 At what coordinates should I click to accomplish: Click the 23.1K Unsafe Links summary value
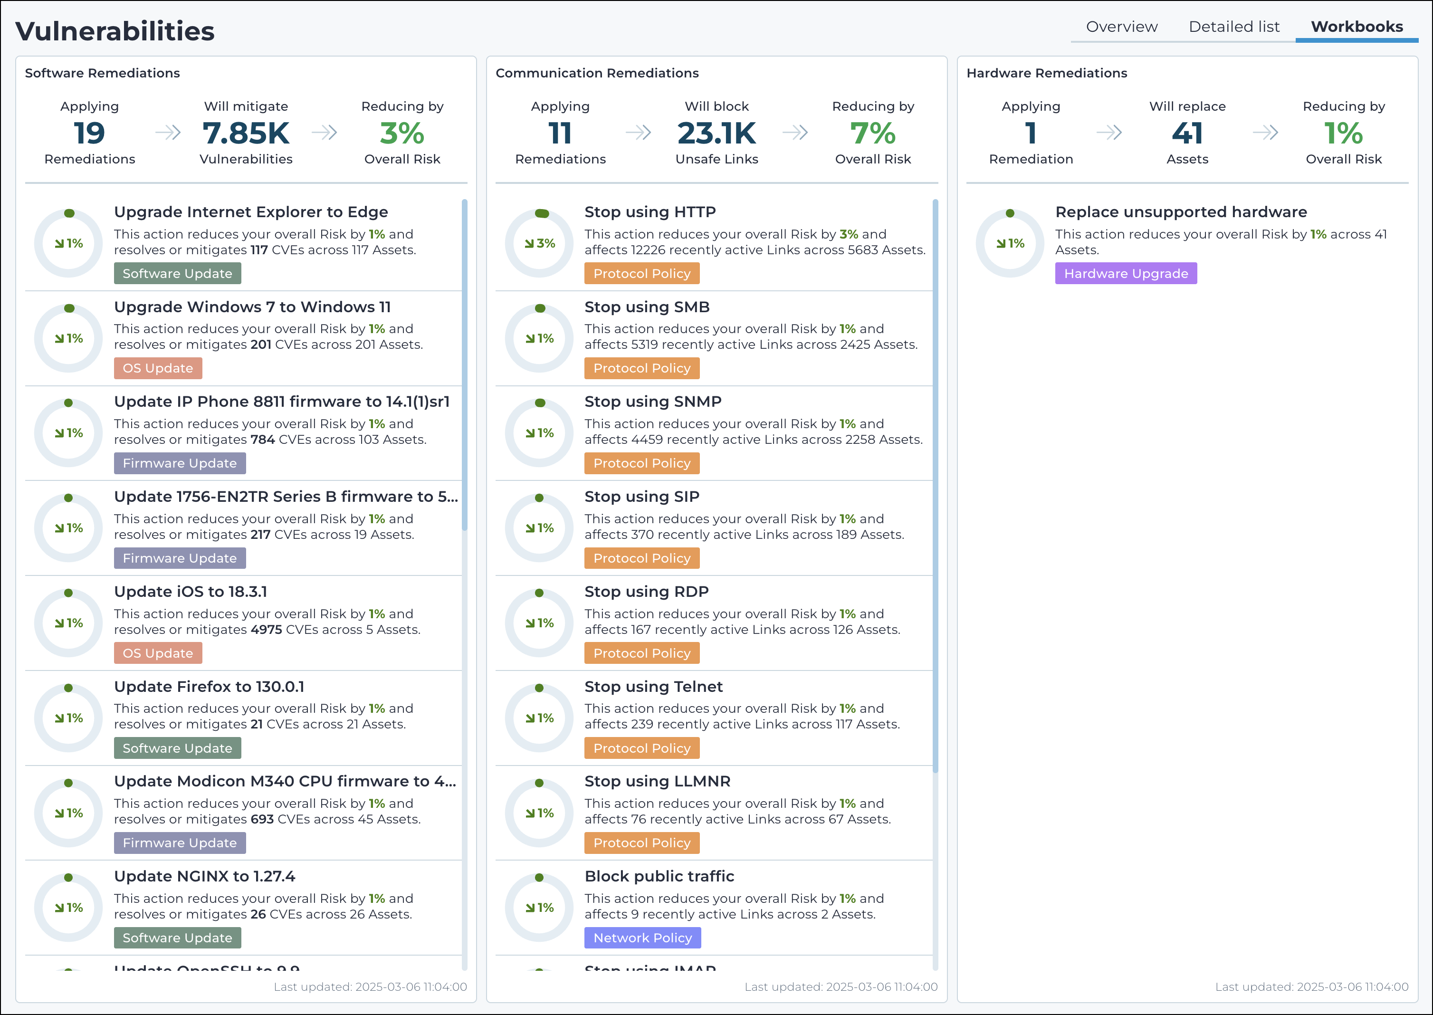717,133
